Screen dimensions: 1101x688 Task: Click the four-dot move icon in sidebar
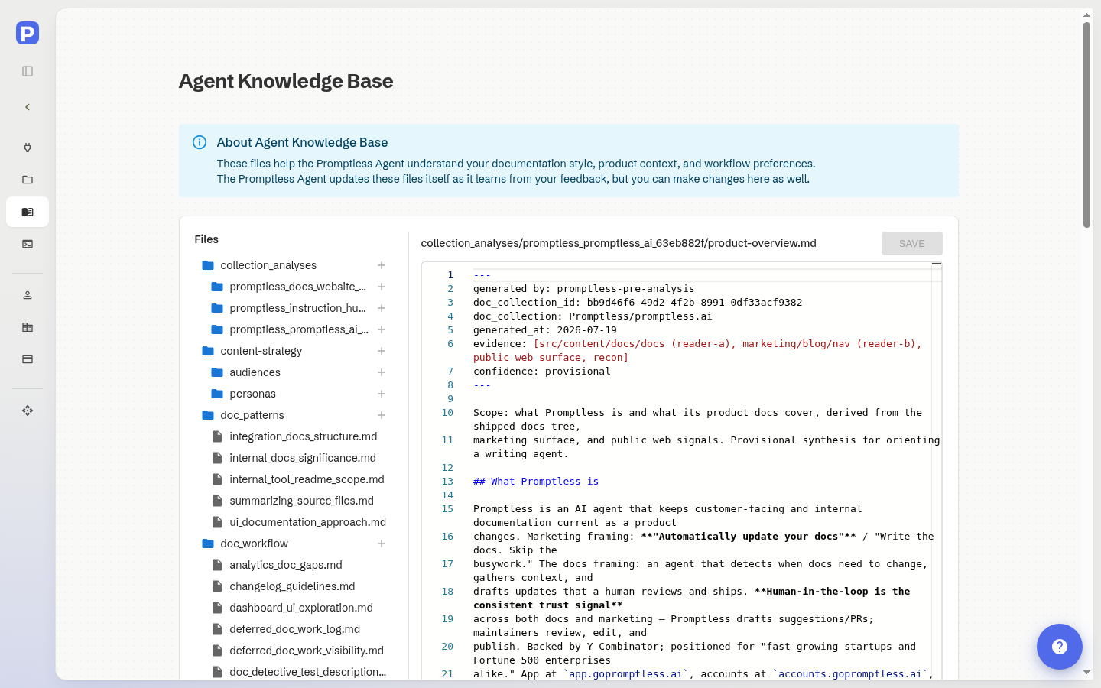(x=28, y=411)
